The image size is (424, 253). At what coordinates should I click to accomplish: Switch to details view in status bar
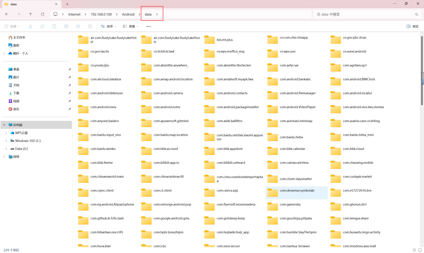click(x=414, y=250)
